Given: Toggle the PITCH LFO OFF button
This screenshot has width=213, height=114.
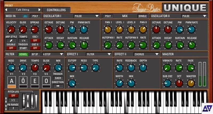Looking at the screenshot, I should click(x=13, y=96).
